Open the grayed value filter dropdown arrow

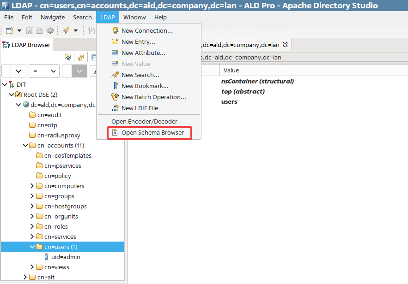point(79,71)
